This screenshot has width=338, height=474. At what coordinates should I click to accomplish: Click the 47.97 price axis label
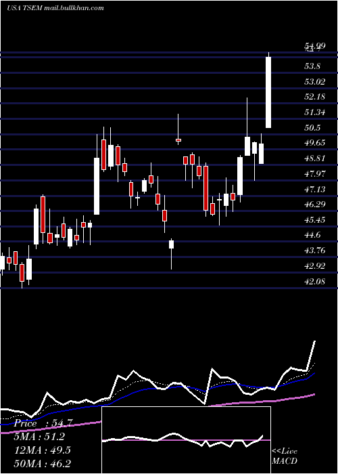click(x=315, y=174)
